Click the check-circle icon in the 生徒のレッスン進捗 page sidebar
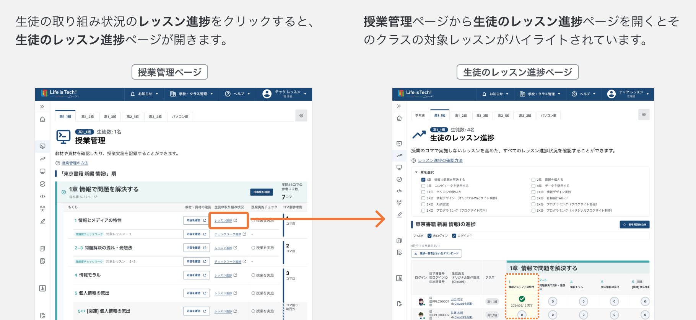 (399, 179)
